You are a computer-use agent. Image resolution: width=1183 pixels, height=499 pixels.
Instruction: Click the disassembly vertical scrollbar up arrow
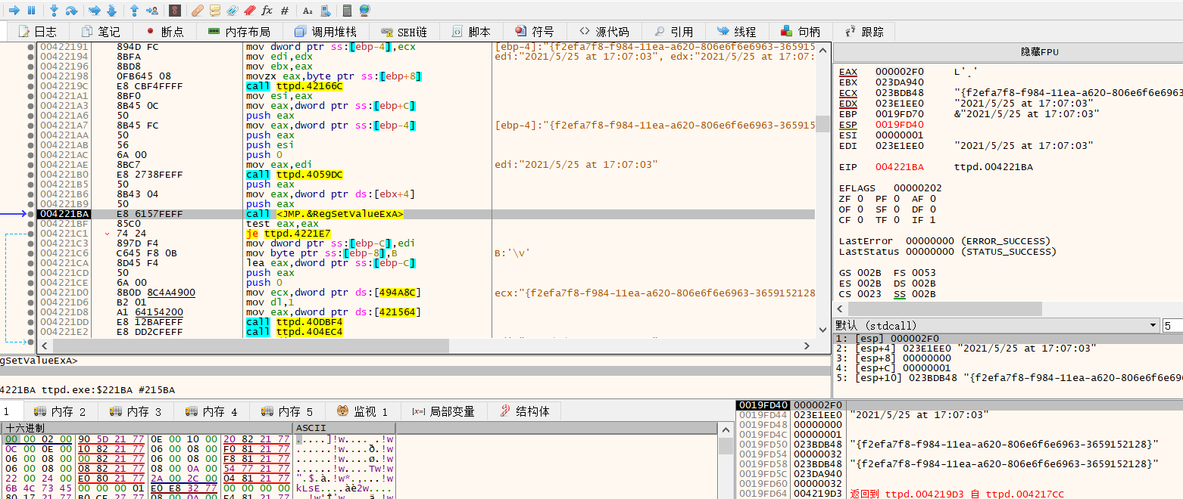pyautogui.click(x=823, y=48)
